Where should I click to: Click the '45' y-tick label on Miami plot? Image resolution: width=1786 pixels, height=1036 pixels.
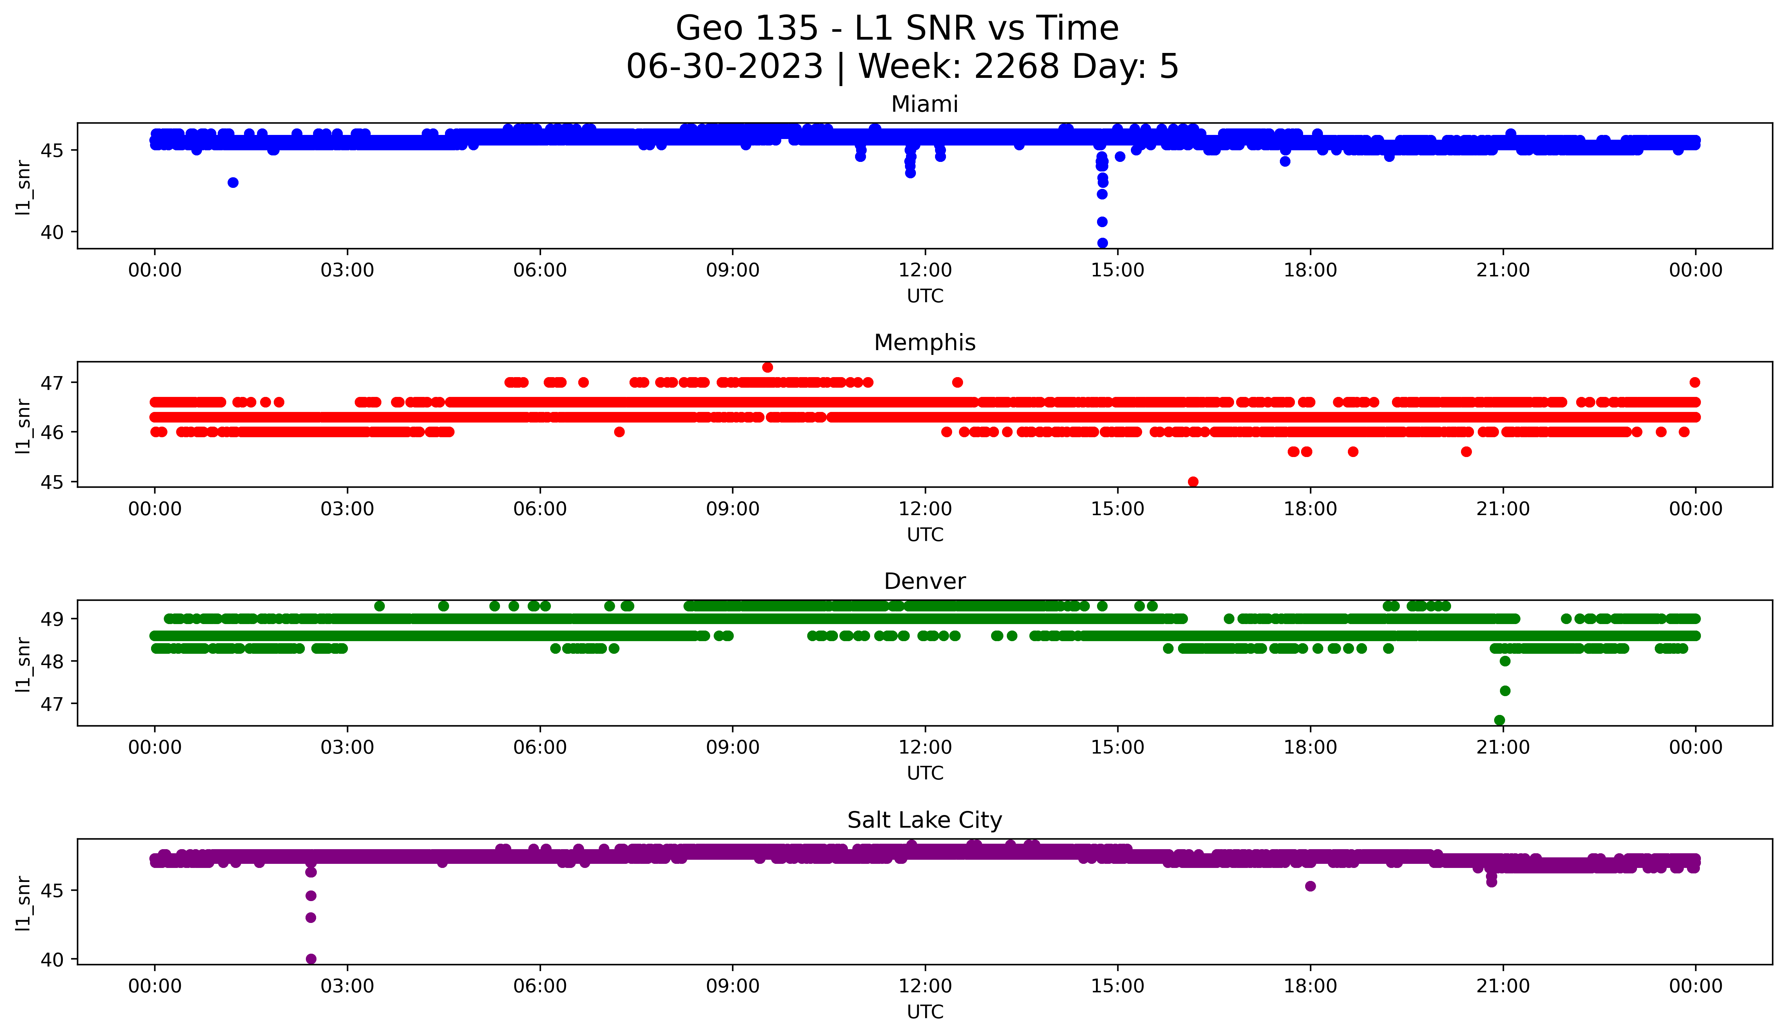(52, 151)
